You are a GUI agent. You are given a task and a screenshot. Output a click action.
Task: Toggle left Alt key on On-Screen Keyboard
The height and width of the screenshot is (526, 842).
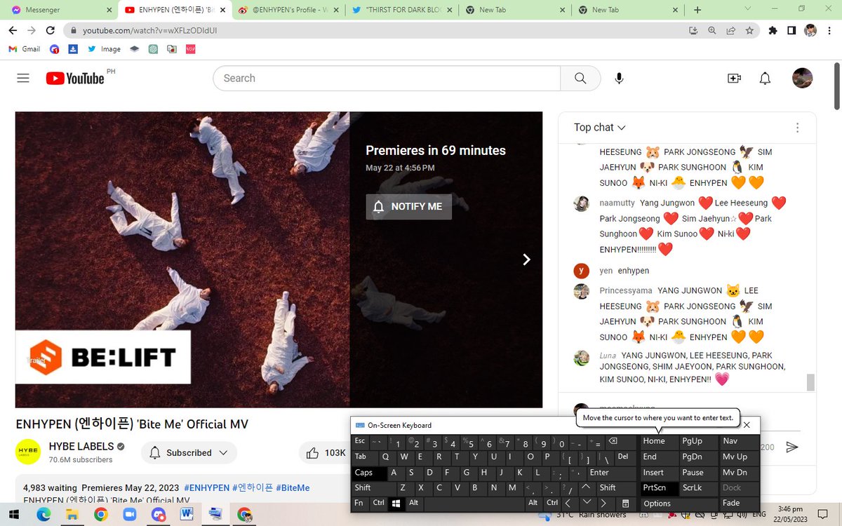point(413,504)
